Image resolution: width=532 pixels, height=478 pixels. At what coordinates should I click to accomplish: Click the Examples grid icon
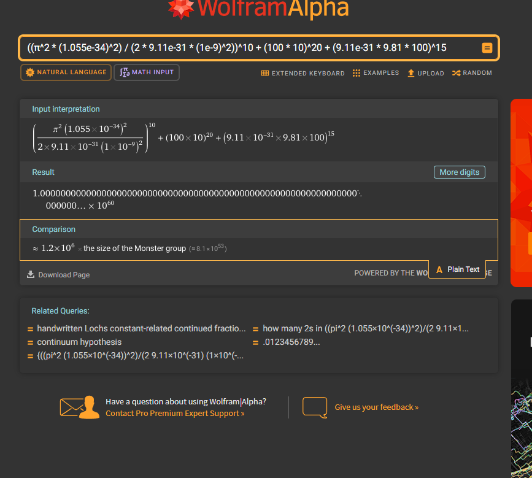(357, 73)
